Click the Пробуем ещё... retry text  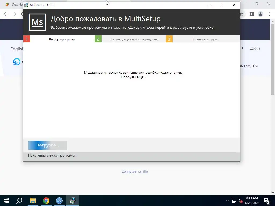[133, 77]
